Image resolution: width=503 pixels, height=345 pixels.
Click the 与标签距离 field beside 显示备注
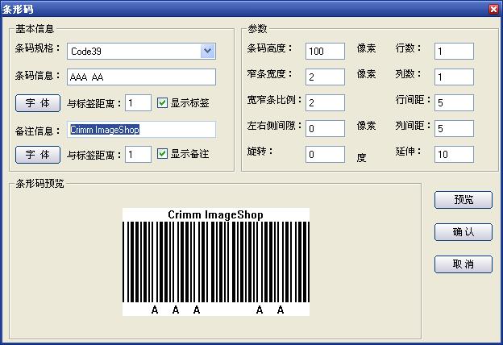(x=138, y=155)
